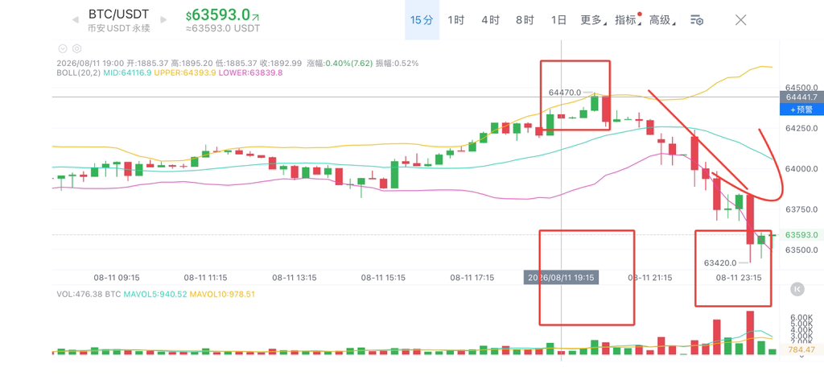Tap the high marker 64470.0
Screen dimensions: 824x380
tap(564, 92)
